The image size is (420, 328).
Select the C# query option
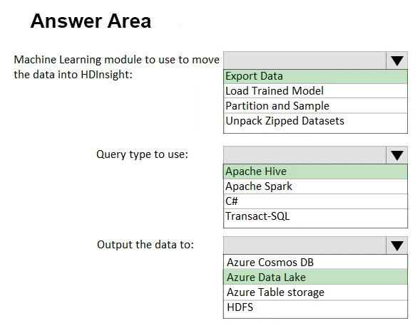pyautogui.click(x=315, y=201)
